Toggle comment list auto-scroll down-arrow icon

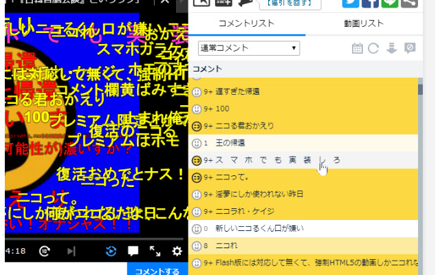(391, 48)
